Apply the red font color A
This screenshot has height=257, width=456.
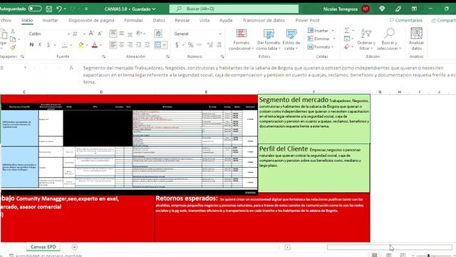[x=95, y=45]
